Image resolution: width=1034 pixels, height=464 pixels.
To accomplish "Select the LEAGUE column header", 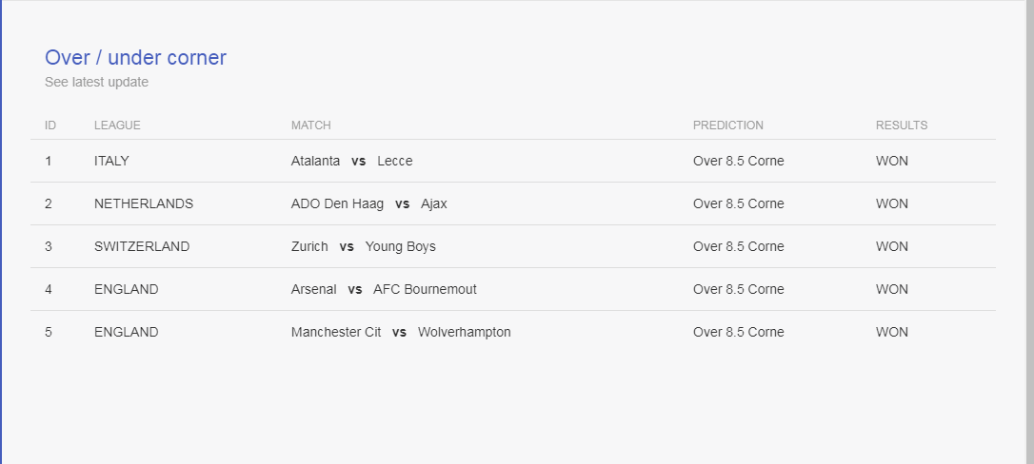I will pyautogui.click(x=117, y=126).
